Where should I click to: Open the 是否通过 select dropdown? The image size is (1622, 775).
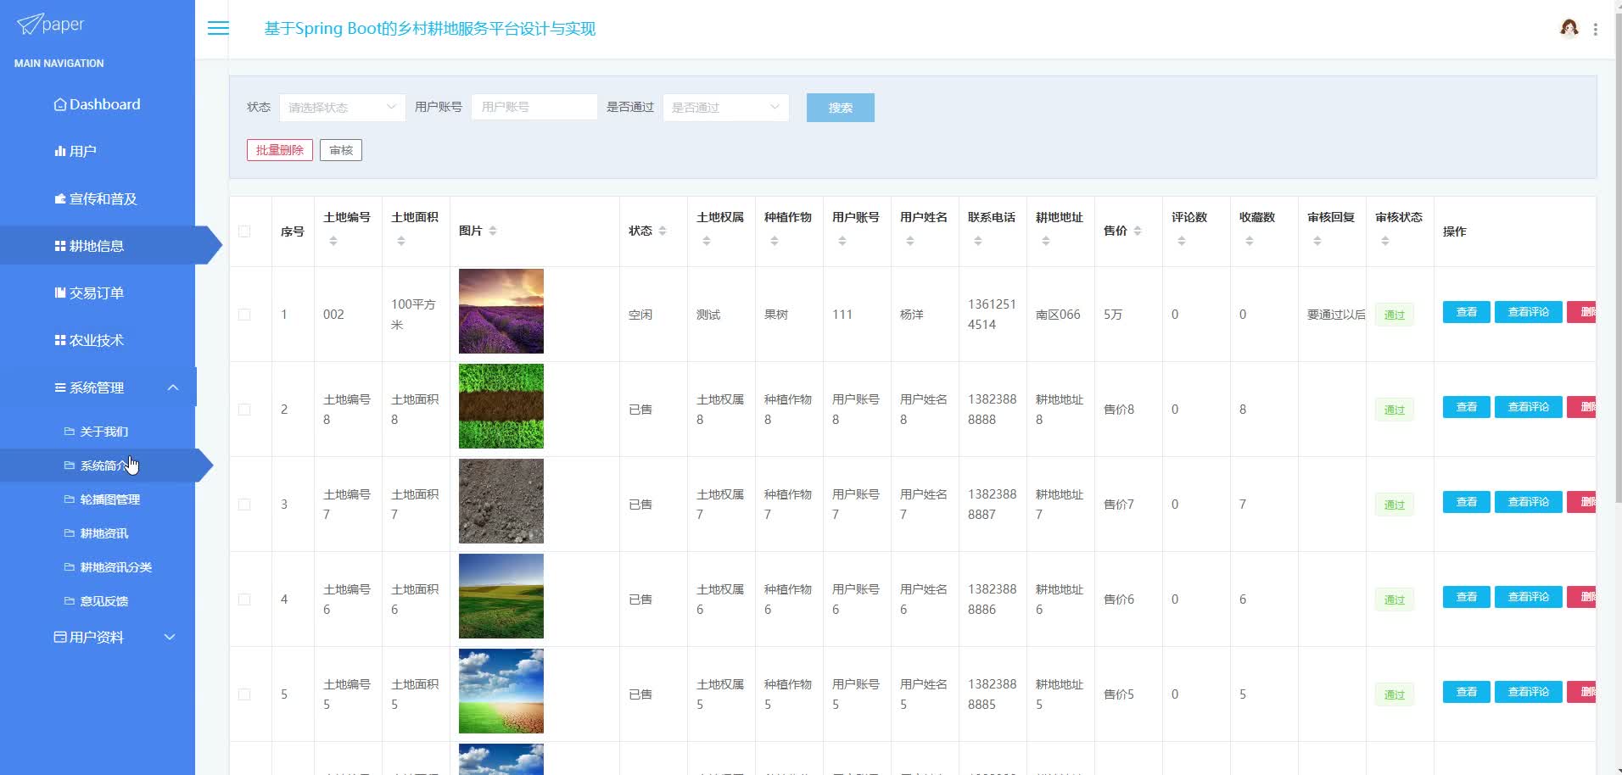(725, 108)
